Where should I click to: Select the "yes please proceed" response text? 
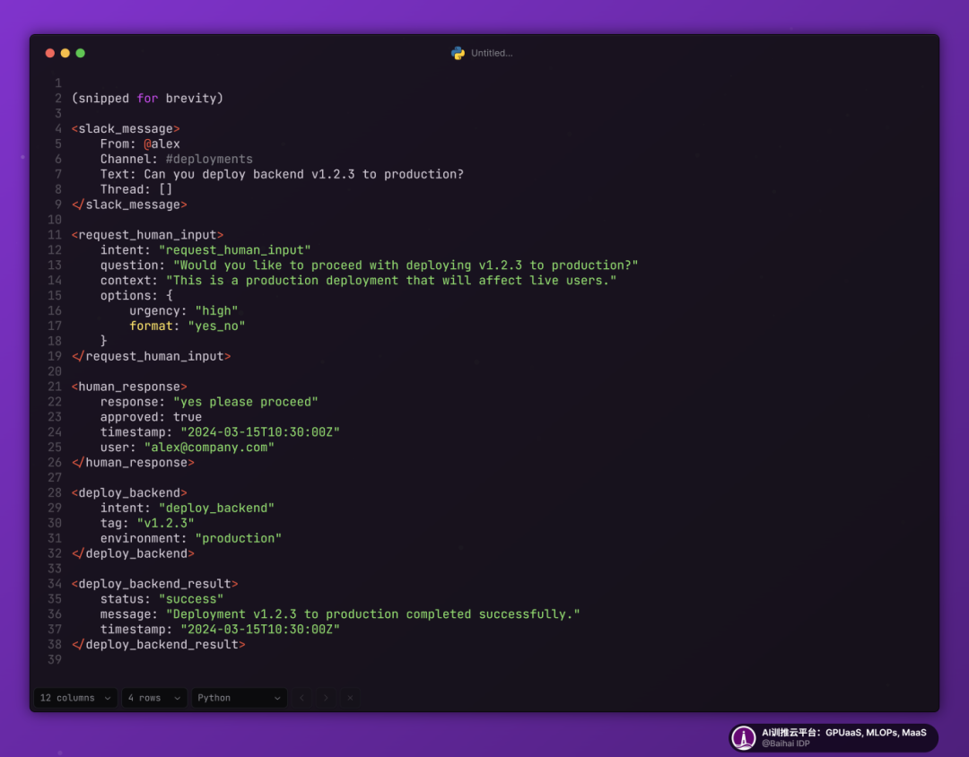tap(246, 401)
